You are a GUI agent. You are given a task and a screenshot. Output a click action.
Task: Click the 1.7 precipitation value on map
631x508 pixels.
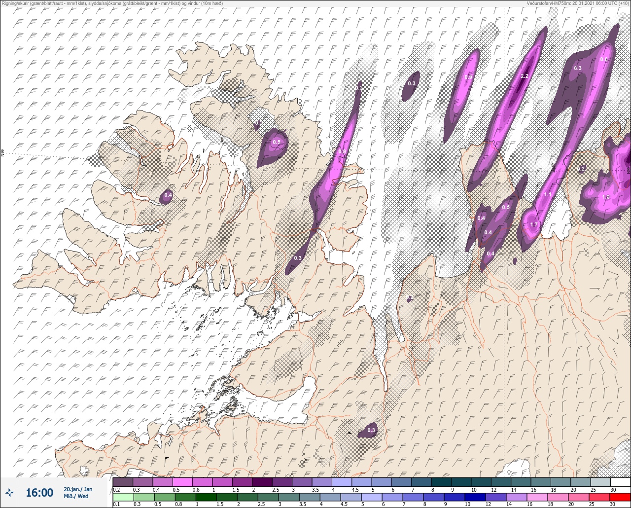click(533, 225)
